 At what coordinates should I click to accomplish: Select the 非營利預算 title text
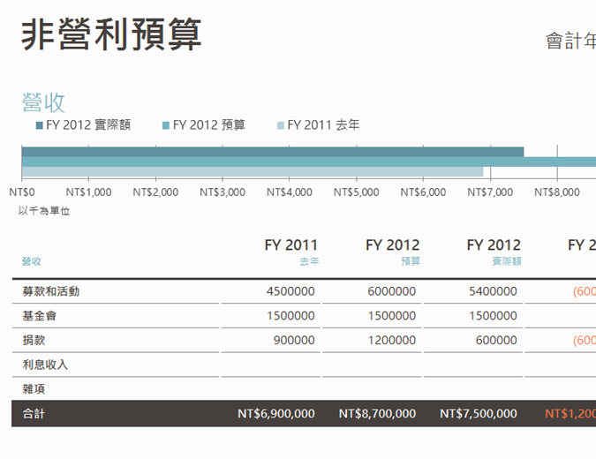[x=111, y=35]
